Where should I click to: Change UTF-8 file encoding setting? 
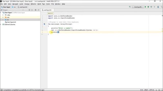pyautogui.click(x=152, y=90)
